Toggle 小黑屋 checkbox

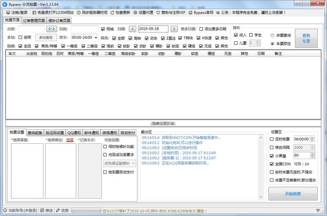[x=271, y=156]
